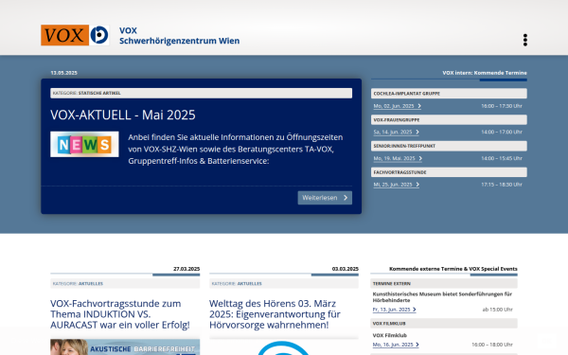Click the 16:00 – 17:30 Uhr time
Image resolution: width=568 pixels, height=355 pixels.
(x=502, y=106)
